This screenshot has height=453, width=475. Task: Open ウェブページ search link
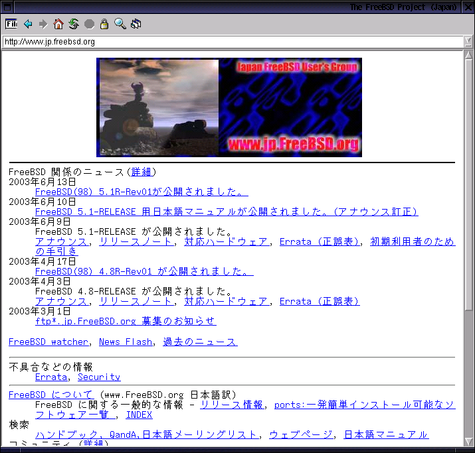[x=301, y=435]
